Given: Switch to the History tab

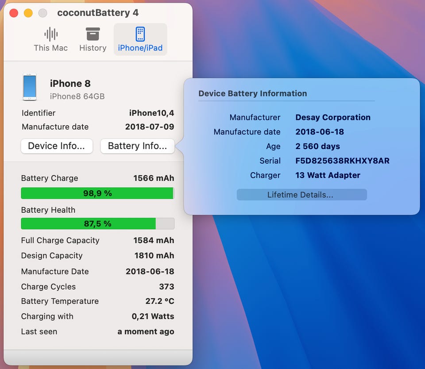Looking at the screenshot, I should point(93,39).
